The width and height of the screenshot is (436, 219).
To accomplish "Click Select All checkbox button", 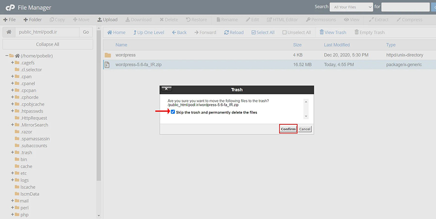I will (263, 32).
